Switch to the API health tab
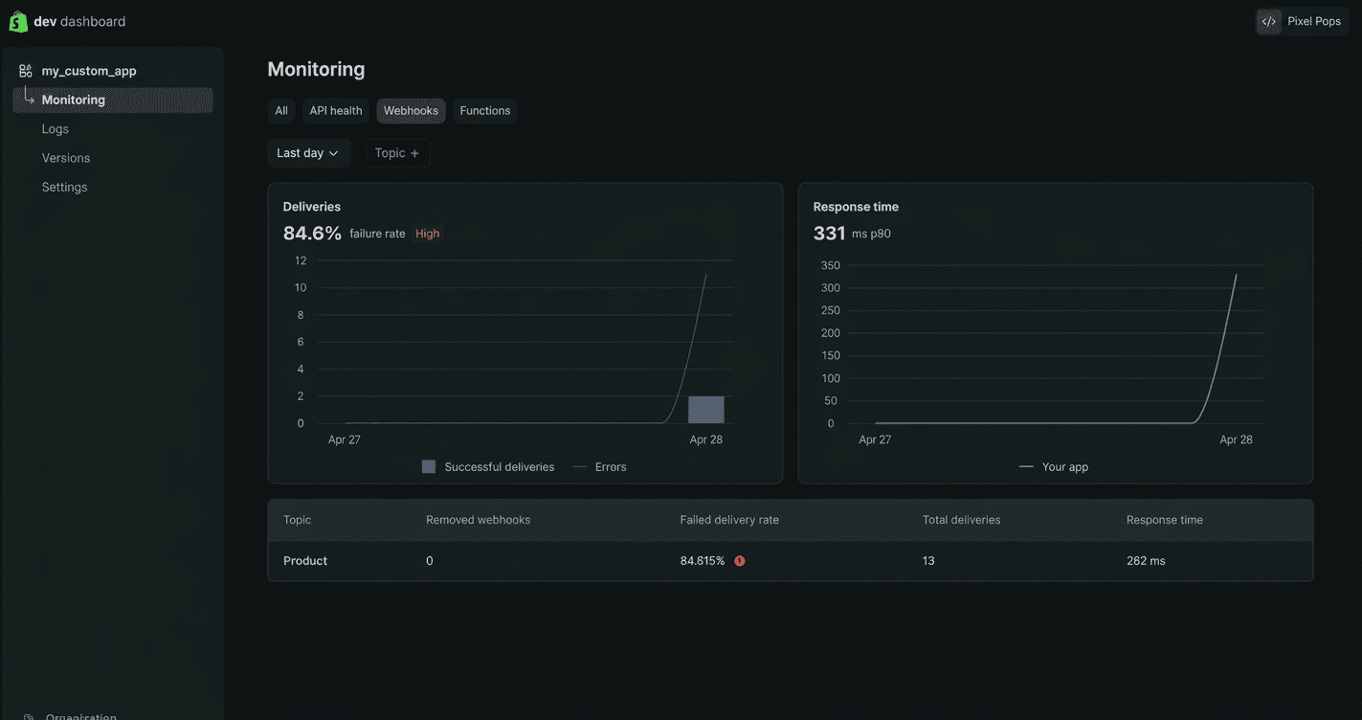Viewport: 1362px width, 720px height. click(x=336, y=111)
